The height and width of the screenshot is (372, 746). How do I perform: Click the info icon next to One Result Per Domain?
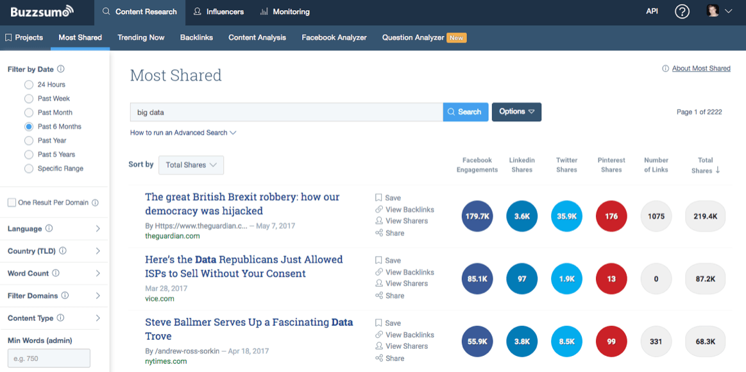click(95, 203)
